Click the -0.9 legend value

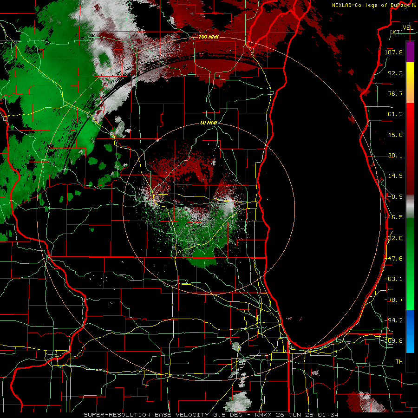click(x=395, y=197)
